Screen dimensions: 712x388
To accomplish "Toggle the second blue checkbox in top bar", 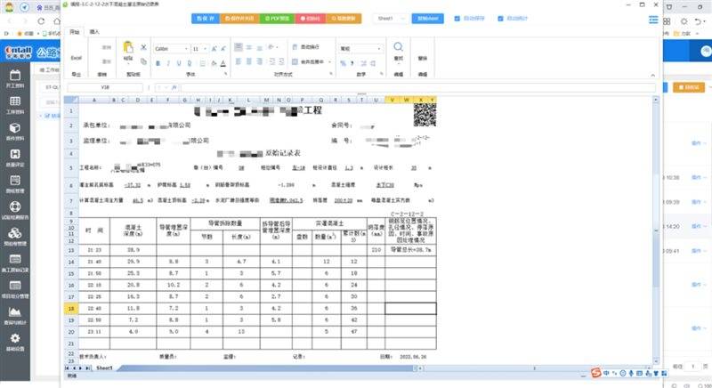I will 500,19.
